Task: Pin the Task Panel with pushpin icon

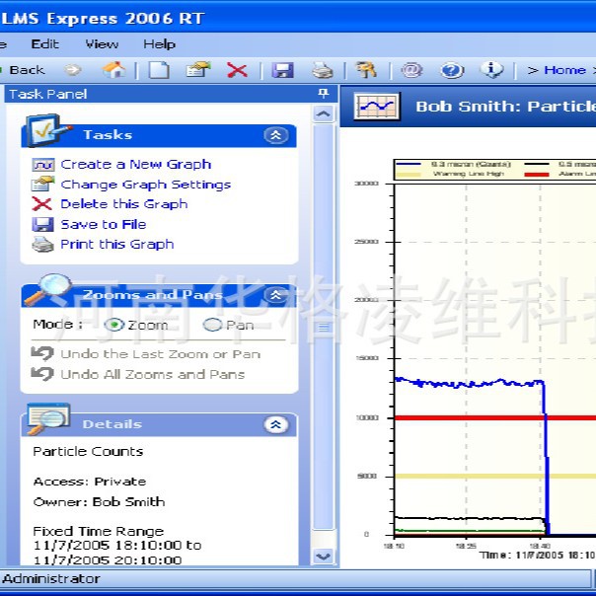Action: (x=323, y=94)
